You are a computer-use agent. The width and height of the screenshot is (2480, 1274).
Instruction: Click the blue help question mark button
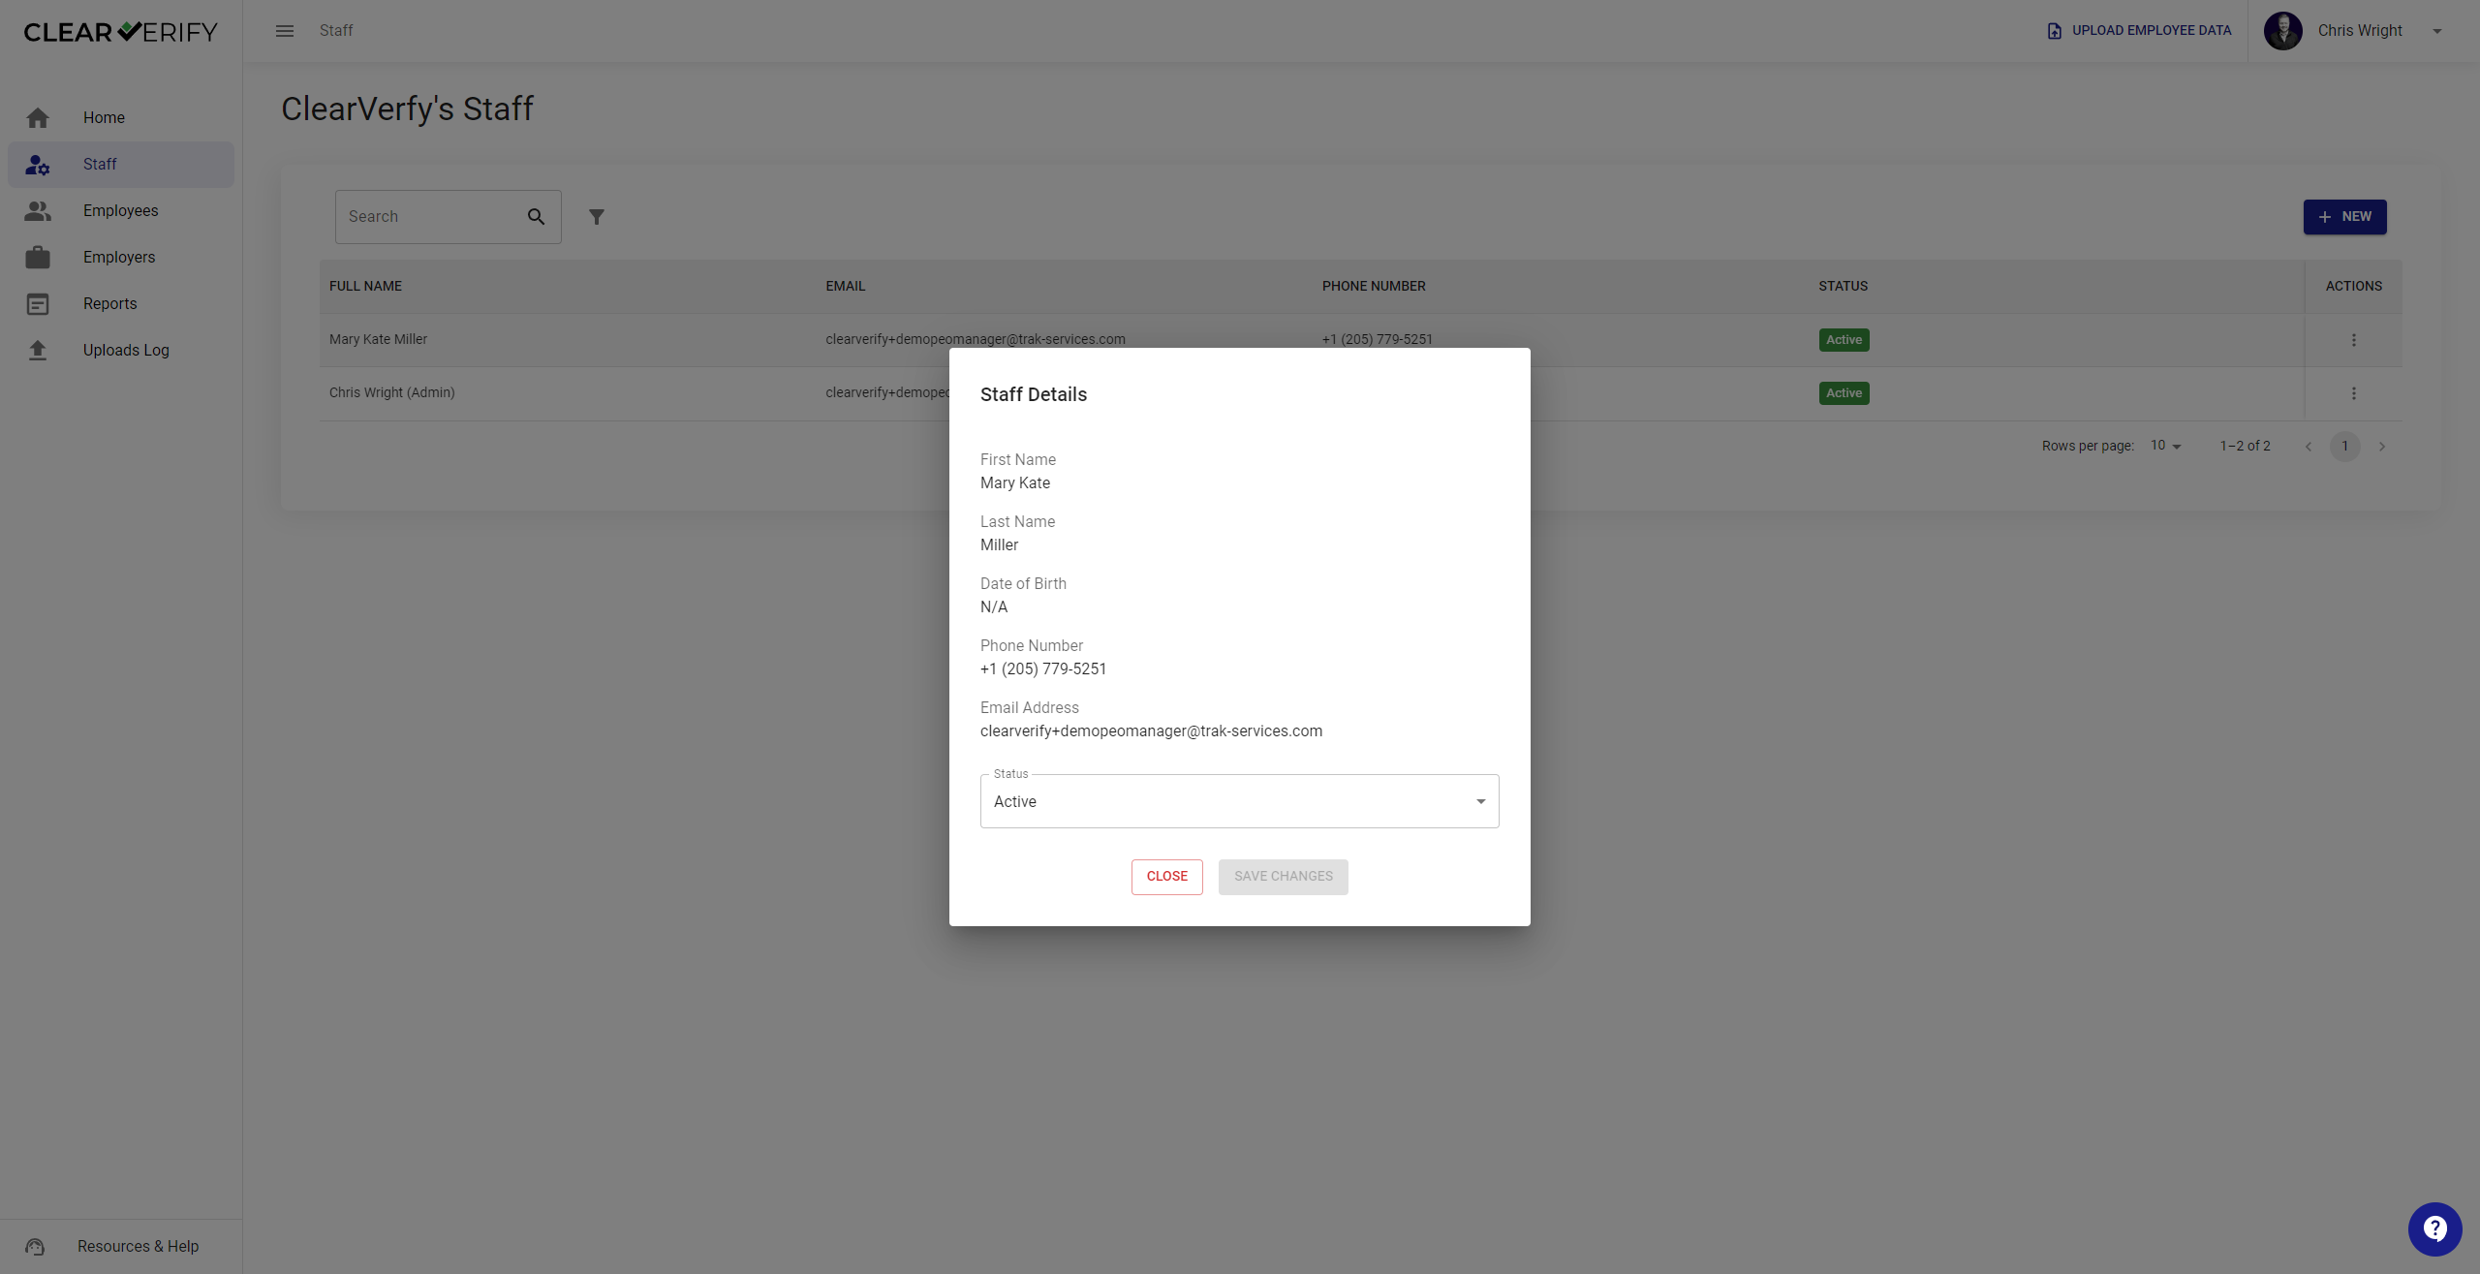point(2435,1229)
